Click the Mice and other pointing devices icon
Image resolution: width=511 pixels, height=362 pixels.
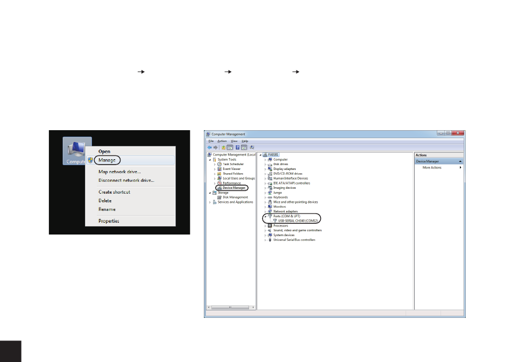(x=270, y=202)
